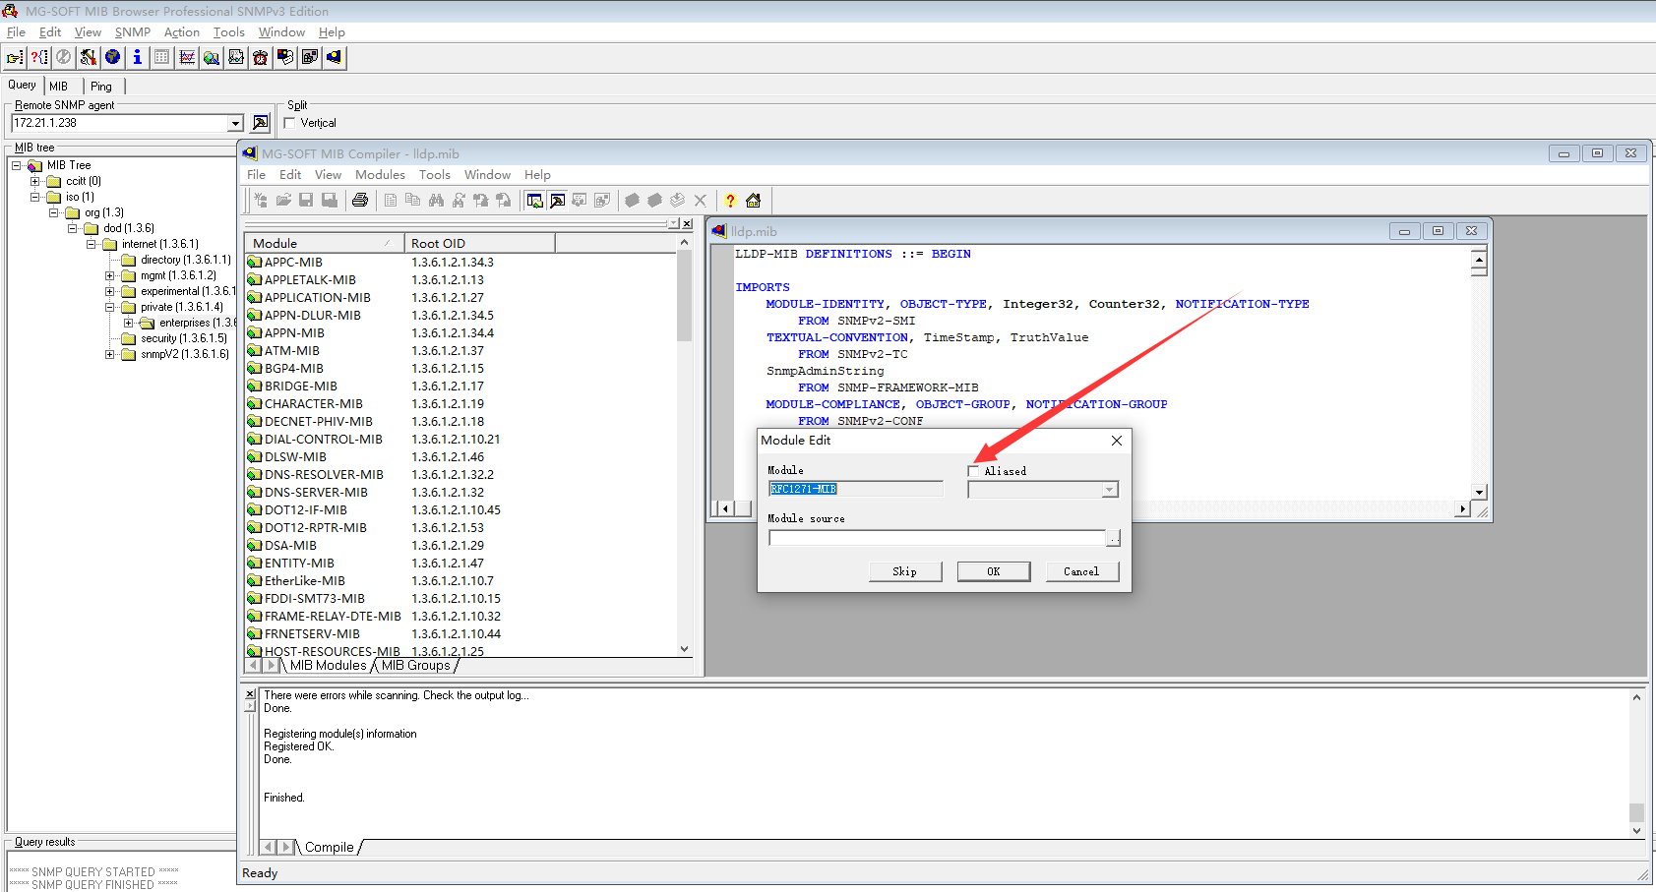Open the Modules menu in MIB Compiler

380,175
